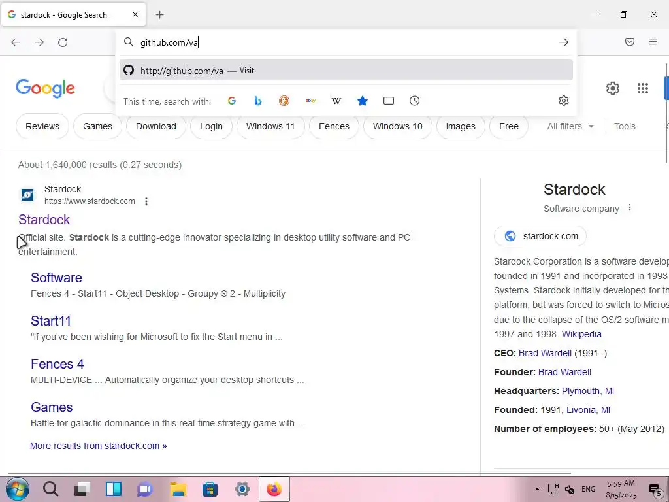The image size is (669, 502).
Task: Show hidden system tray icons
Action: (x=537, y=489)
